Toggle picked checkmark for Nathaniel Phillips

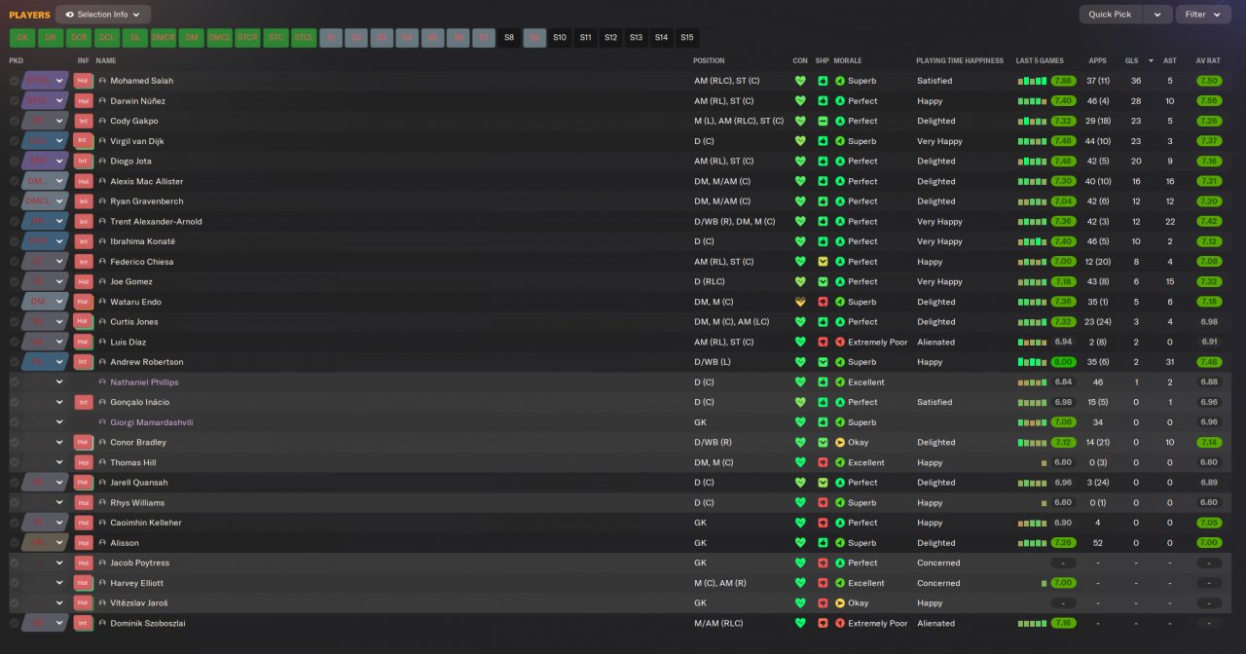click(x=14, y=382)
